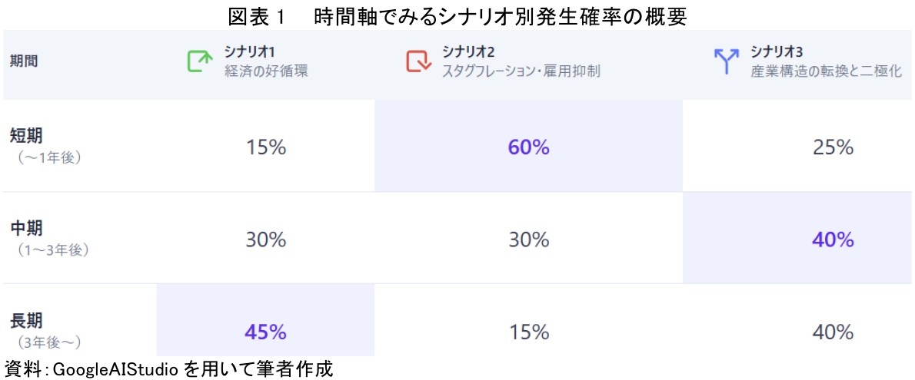Select the 短期 row label
The image size is (915, 380).
[27, 136]
